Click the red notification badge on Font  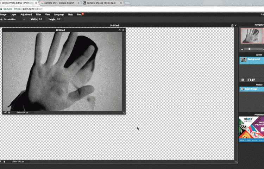point(83,14)
